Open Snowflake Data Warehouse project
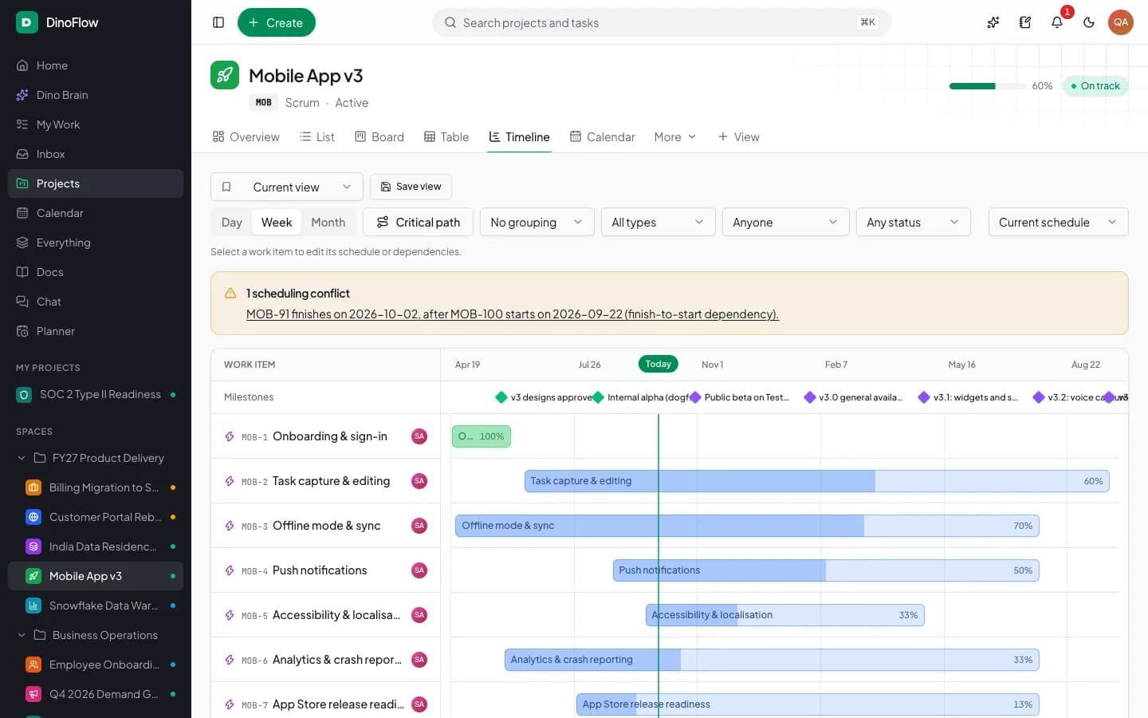 point(96,606)
